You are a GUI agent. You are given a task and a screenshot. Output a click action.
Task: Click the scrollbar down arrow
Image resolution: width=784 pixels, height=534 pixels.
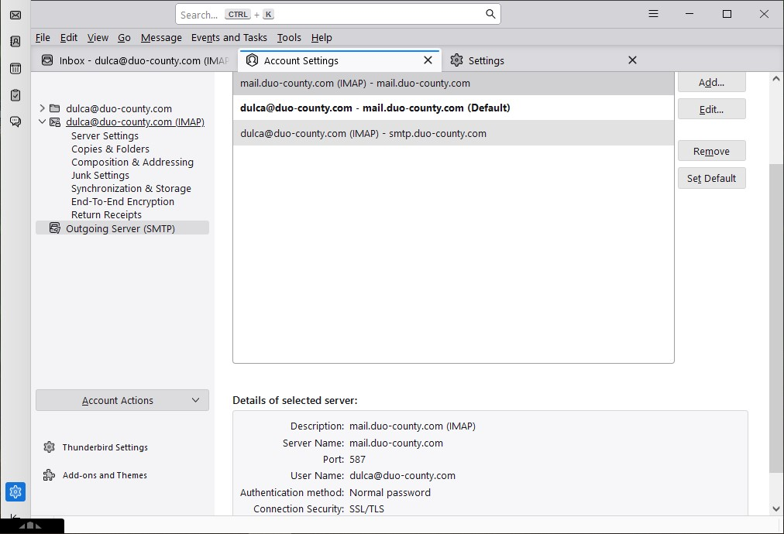click(776, 508)
